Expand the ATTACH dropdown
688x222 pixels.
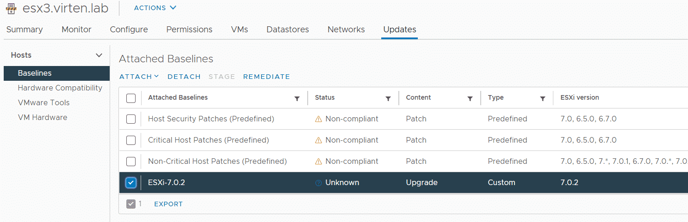(139, 77)
